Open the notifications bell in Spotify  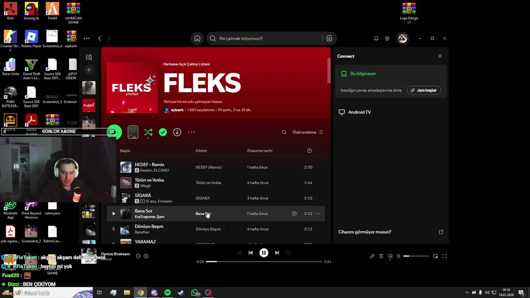click(x=376, y=38)
